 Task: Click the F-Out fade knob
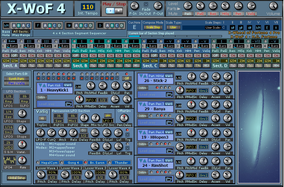coord(158,6)
